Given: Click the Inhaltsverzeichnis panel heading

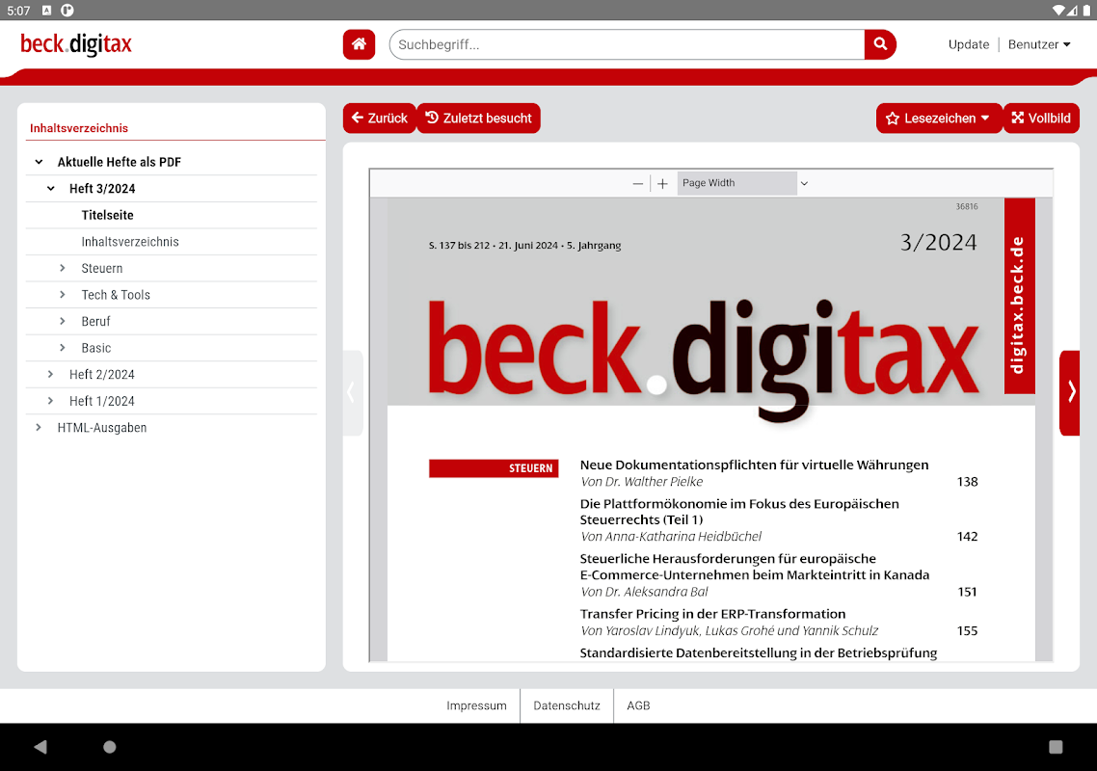Looking at the screenshot, I should point(79,128).
